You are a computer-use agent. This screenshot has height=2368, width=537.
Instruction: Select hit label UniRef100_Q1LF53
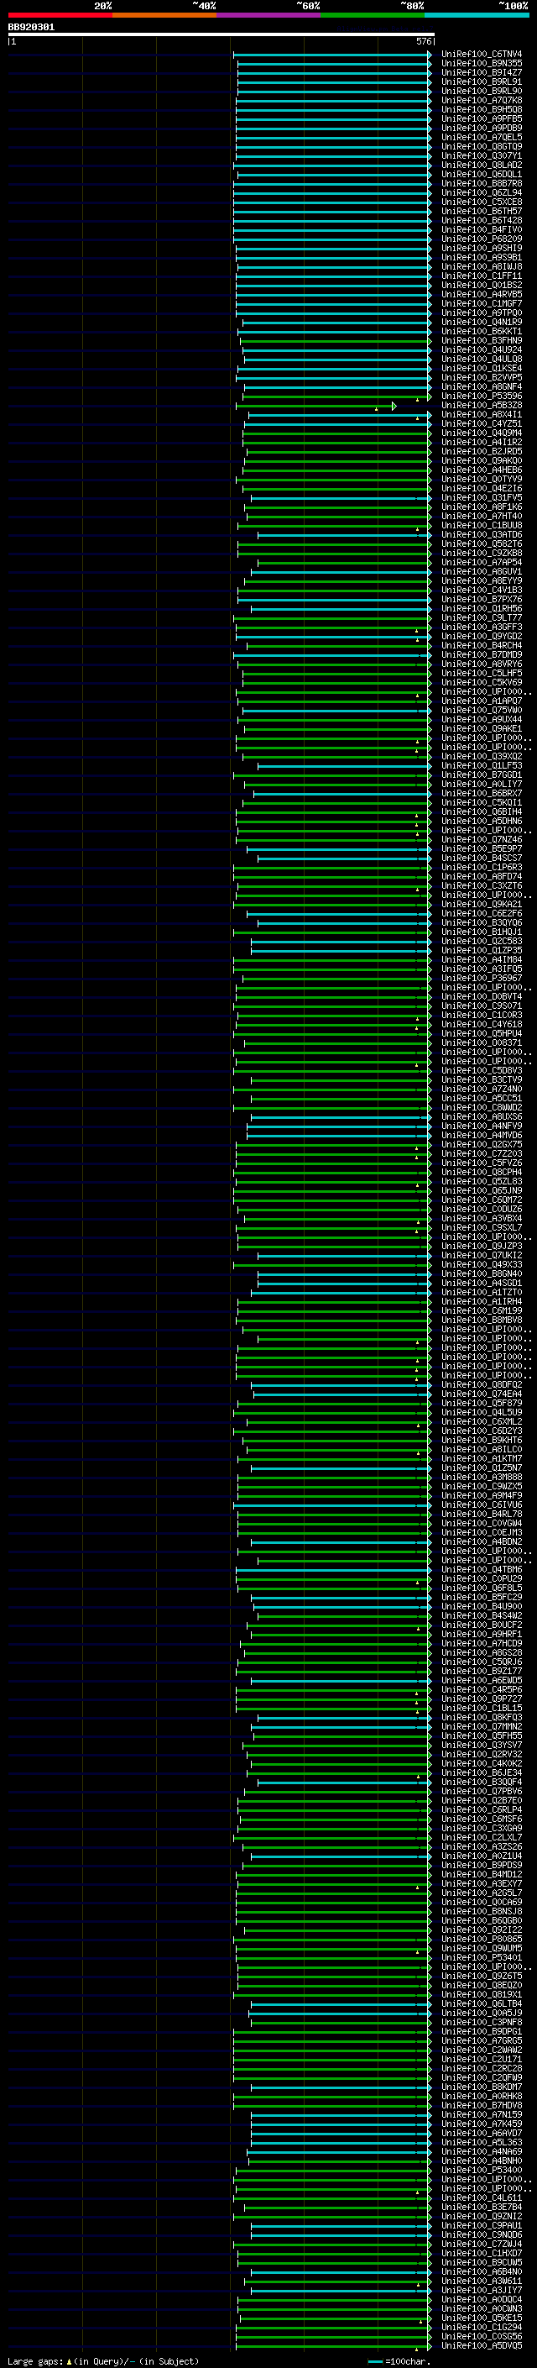(481, 767)
